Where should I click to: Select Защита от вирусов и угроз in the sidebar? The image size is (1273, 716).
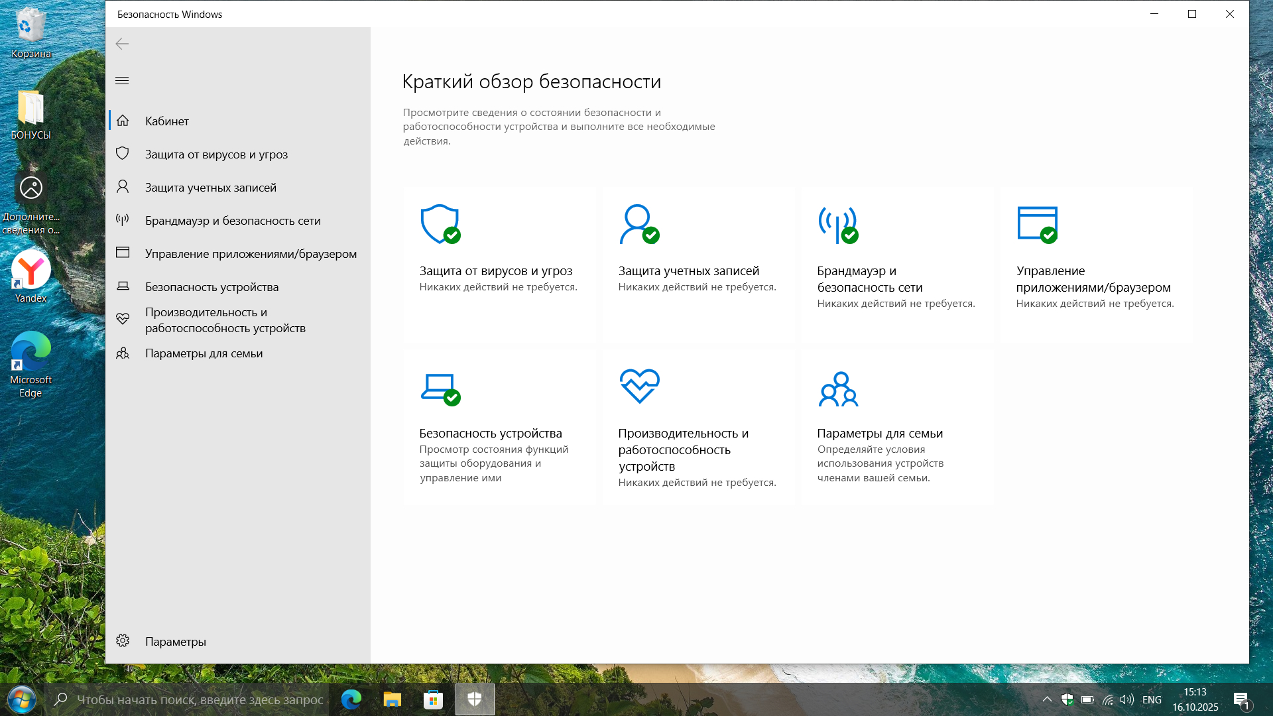click(x=216, y=154)
